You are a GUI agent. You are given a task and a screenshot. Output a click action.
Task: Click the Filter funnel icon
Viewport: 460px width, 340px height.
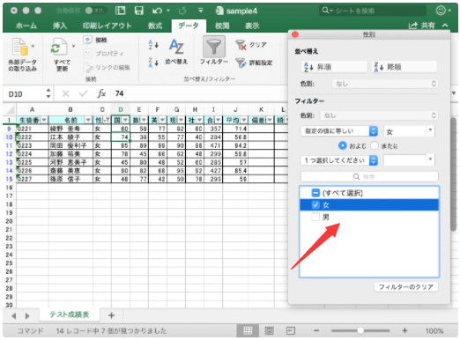click(x=214, y=47)
